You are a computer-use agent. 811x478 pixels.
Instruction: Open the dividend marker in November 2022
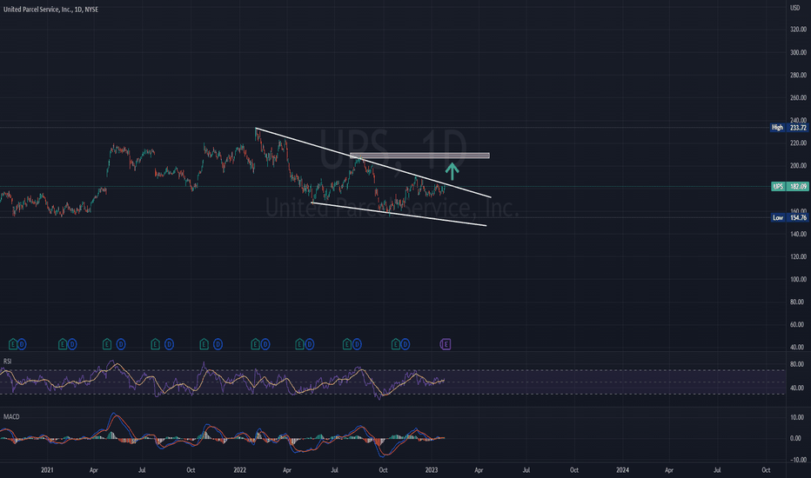point(405,344)
